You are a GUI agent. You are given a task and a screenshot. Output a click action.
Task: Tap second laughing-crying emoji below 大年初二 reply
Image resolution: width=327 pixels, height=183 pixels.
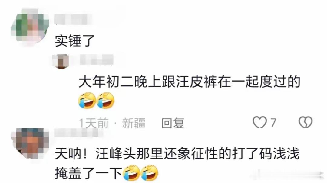[x=106, y=101]
